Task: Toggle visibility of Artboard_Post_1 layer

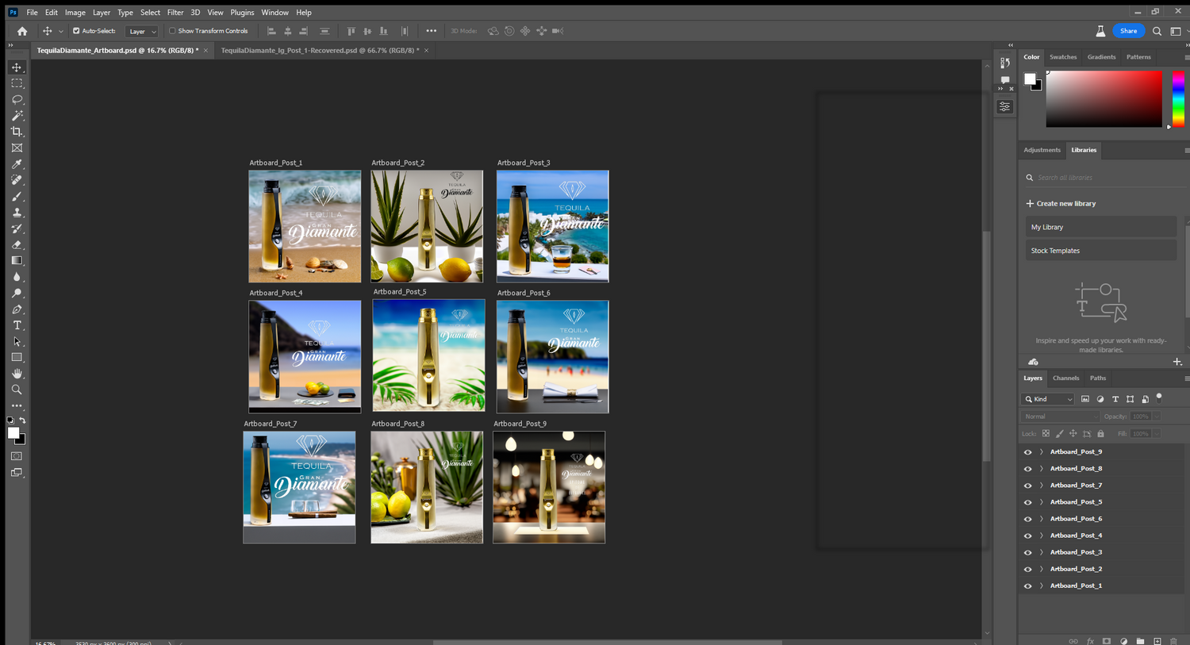Action: [x=1027, y=586]
